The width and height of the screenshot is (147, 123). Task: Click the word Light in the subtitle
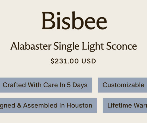point(93,46)
